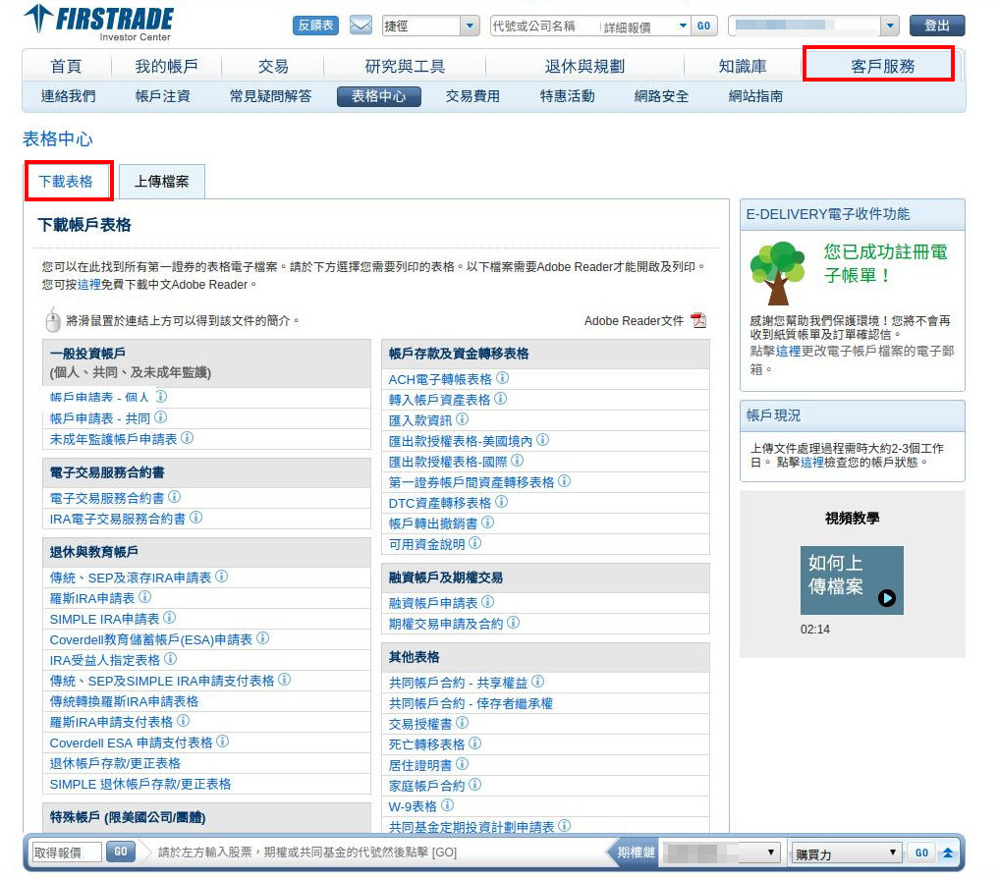Switch to the 上傳檔案 tab
The height and width of the screenshot is (881, 999).
point(162,182)
